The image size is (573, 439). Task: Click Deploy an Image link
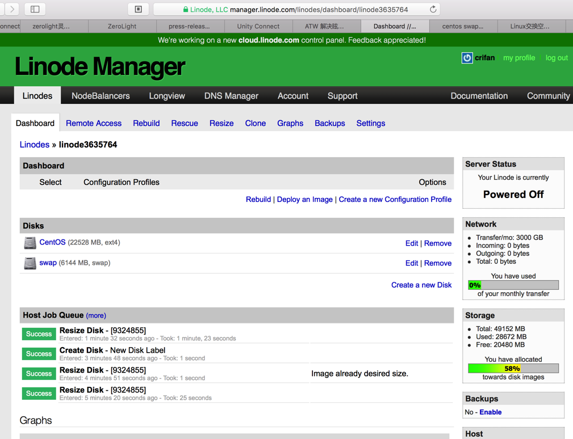305,199
